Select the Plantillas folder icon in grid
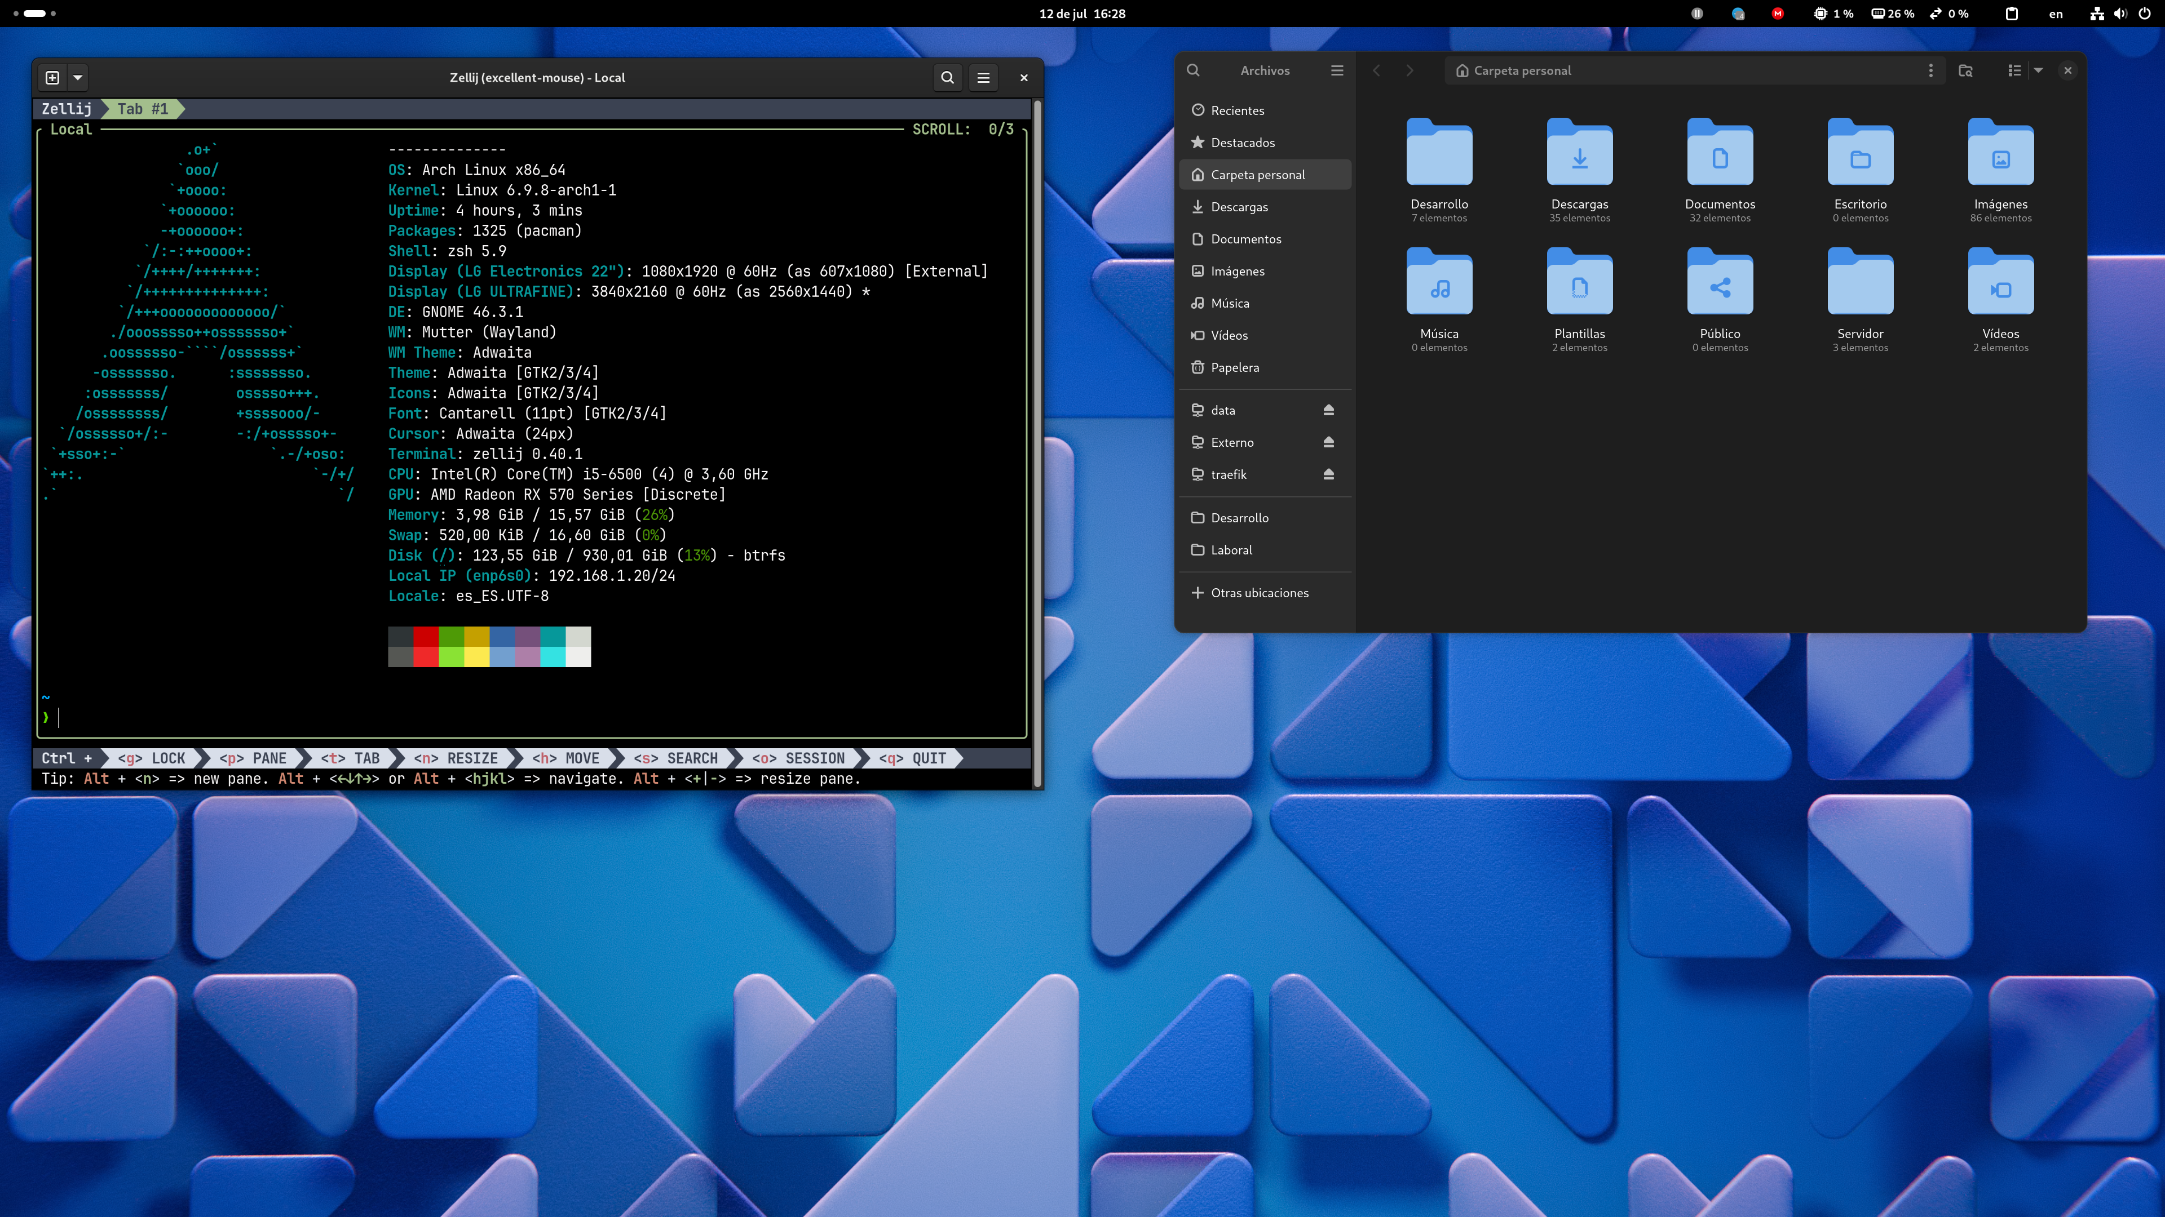Image resolution: width=2165 pixels, height=1217 pixels. tap(1579, 281)
